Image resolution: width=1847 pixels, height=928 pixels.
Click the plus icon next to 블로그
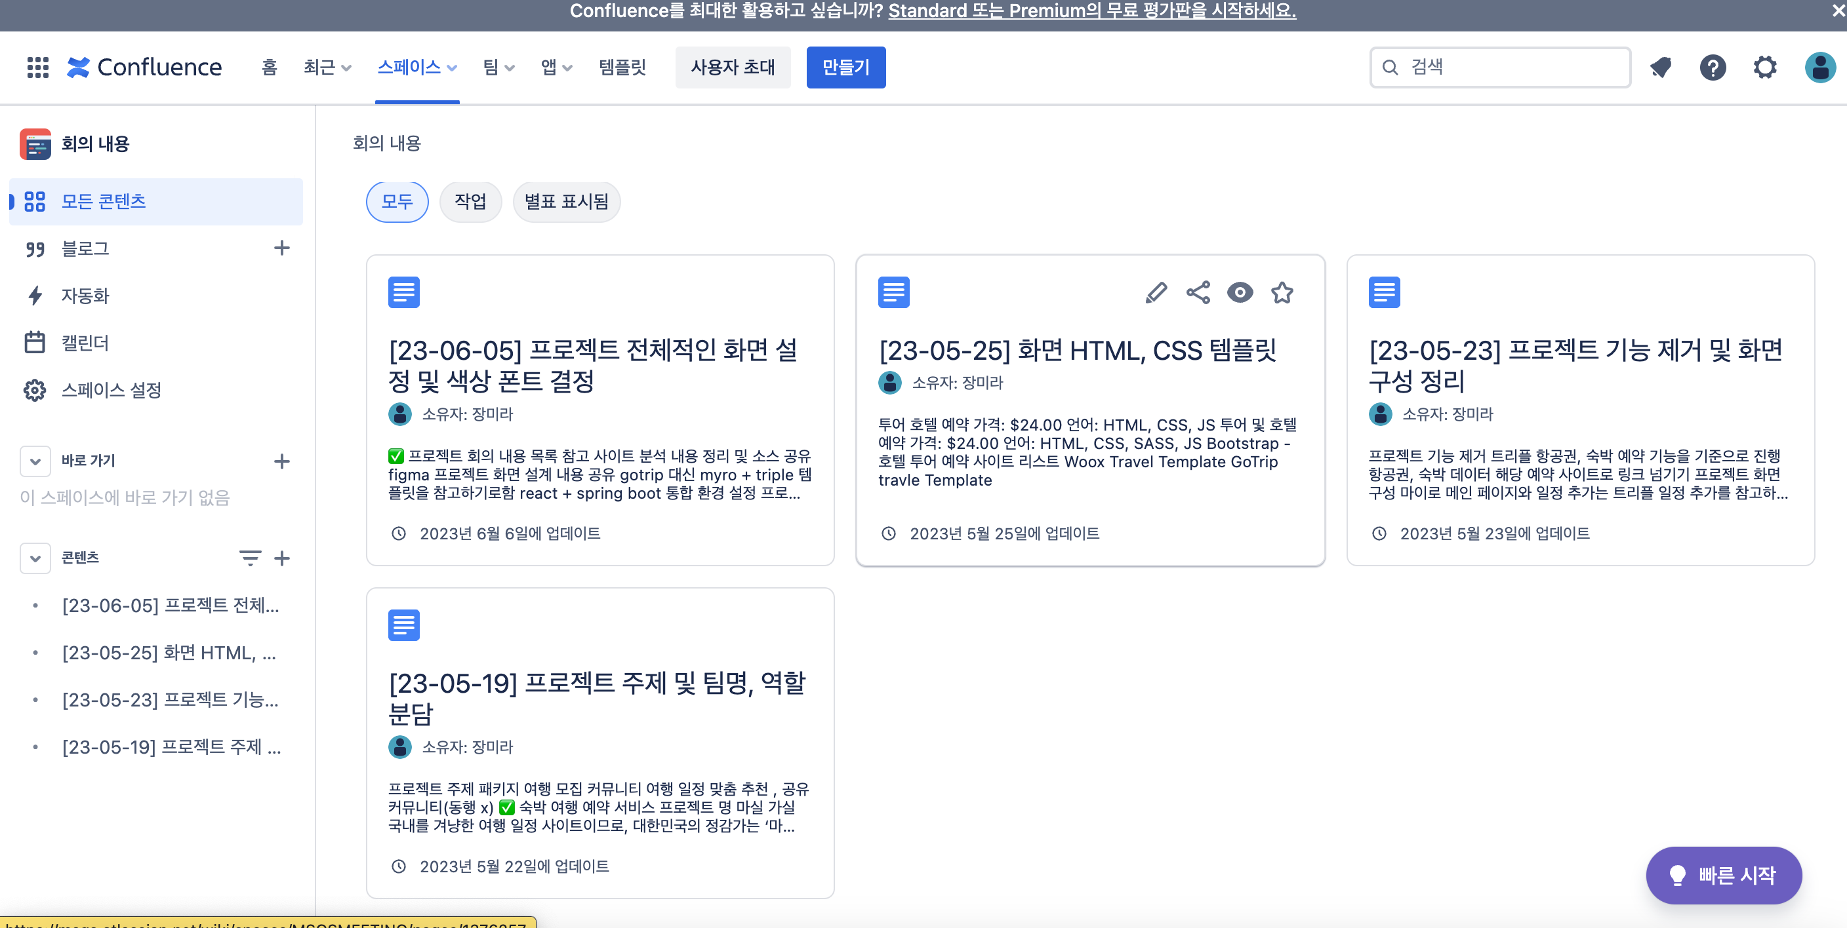282,248
